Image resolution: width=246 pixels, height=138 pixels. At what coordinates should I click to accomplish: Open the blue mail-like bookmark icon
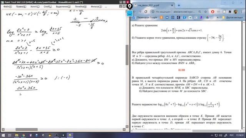(x=167, y=18)
